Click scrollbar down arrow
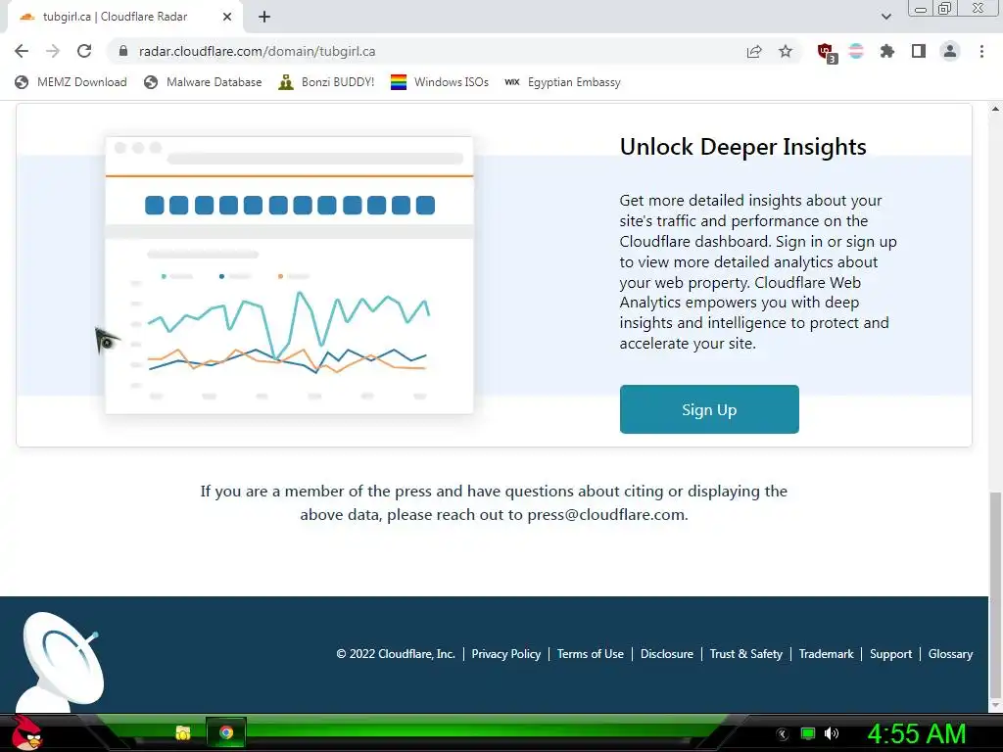The height and width of the screenshot is (752, 1003). tap(995, 705)
